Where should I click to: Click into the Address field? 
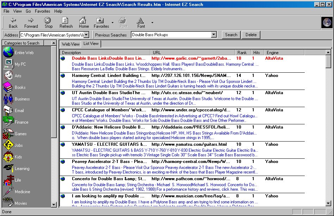click(52, 35)
